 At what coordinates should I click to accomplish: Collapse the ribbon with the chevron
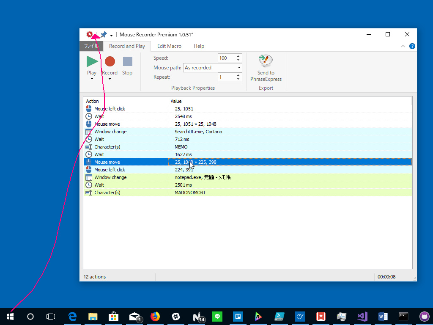click(403, 46)
